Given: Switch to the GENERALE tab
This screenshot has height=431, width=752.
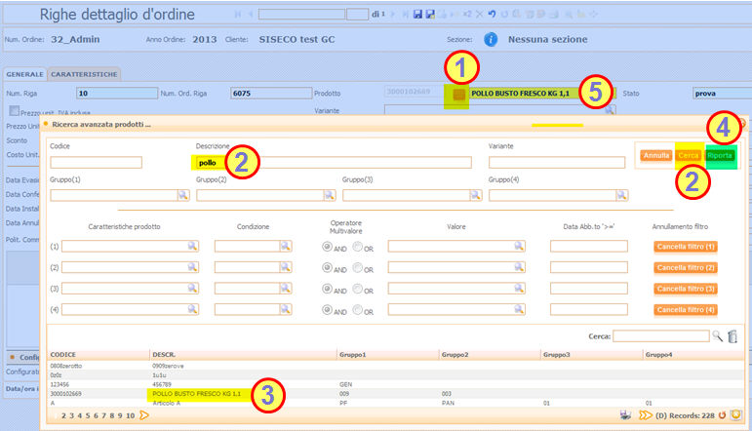Looking at the screenshot, I should pos(24,74).
